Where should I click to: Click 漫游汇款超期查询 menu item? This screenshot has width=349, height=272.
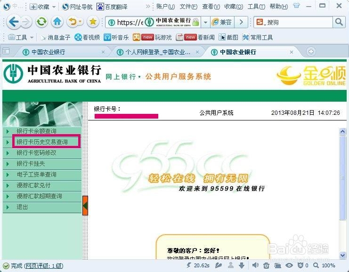[42, 196]
